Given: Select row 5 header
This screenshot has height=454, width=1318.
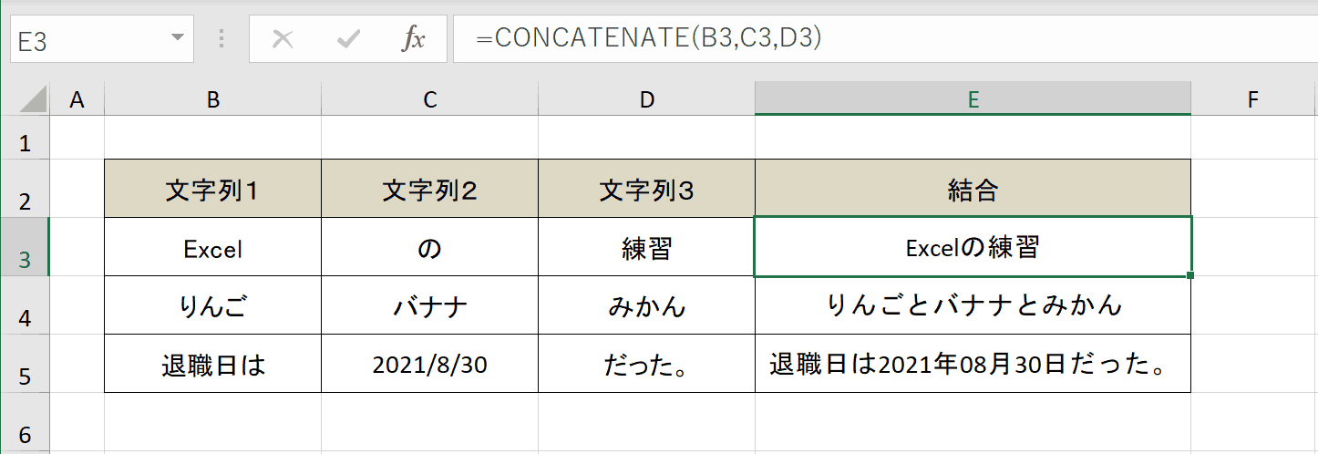Looking at the screenshot, I should (25, 364).
